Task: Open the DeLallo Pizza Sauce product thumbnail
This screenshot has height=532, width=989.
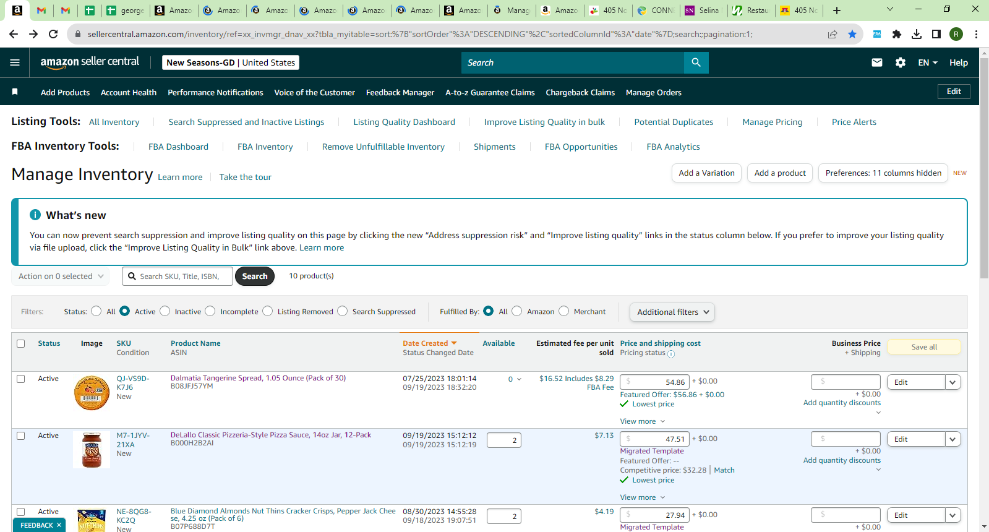Action: point(92,450)
